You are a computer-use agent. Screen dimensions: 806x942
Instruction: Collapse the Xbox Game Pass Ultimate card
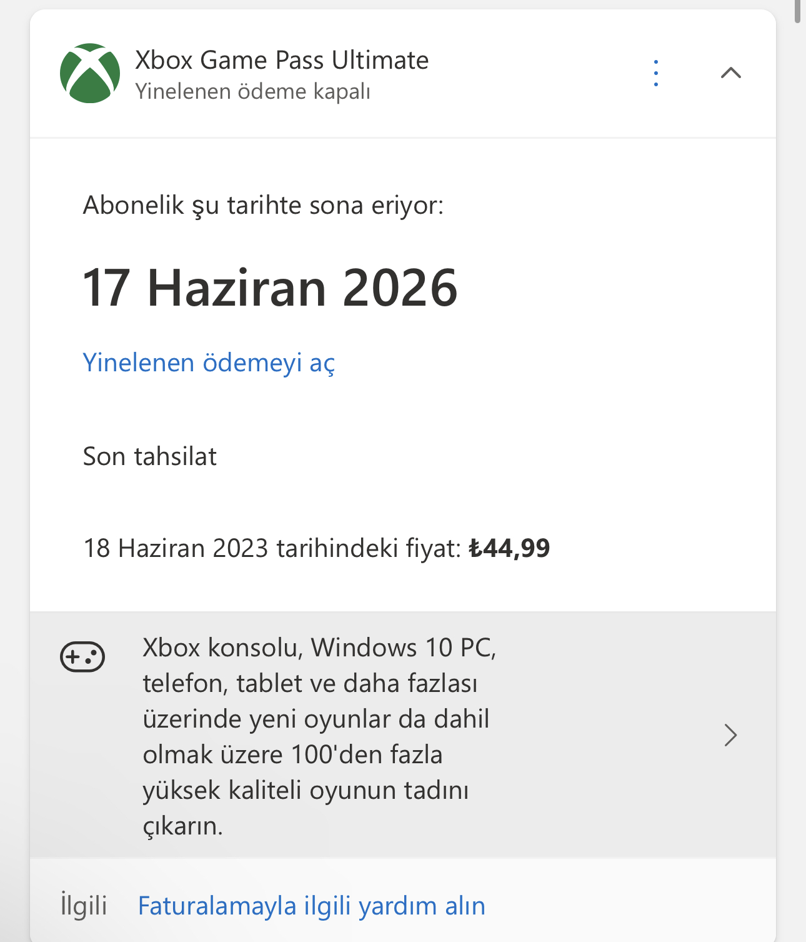[x=730, y=73]
